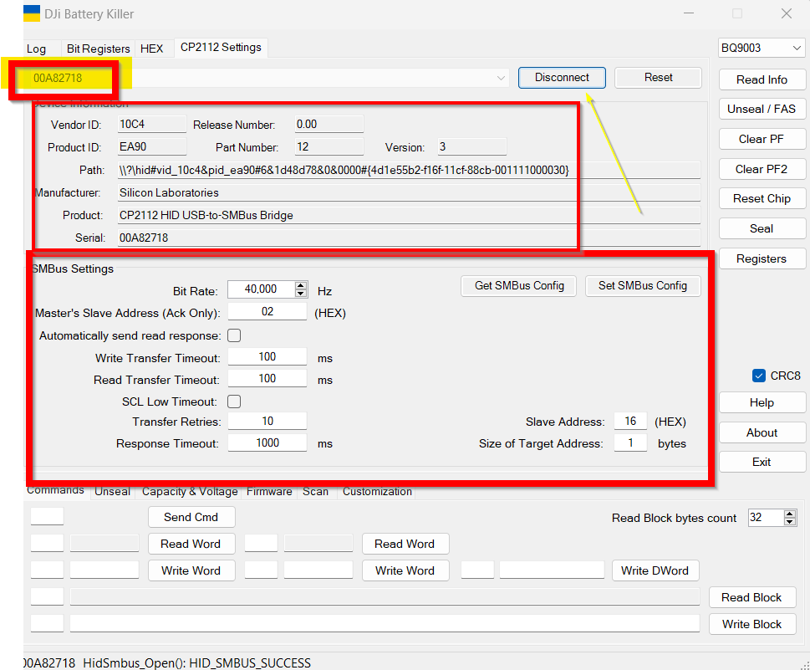Toggle the SCL Low Timeout checkbox
Image resolution: width=810 pixels, height=670 pixels.
tap(234, 401)
